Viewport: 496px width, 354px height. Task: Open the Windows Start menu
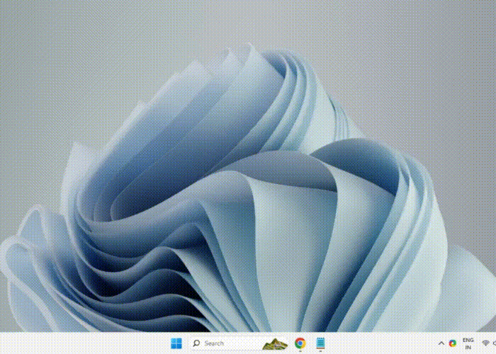176,343
